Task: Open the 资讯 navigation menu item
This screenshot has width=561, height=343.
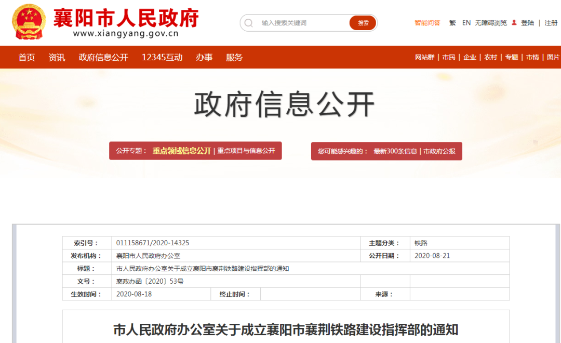Action: (57, 57)
